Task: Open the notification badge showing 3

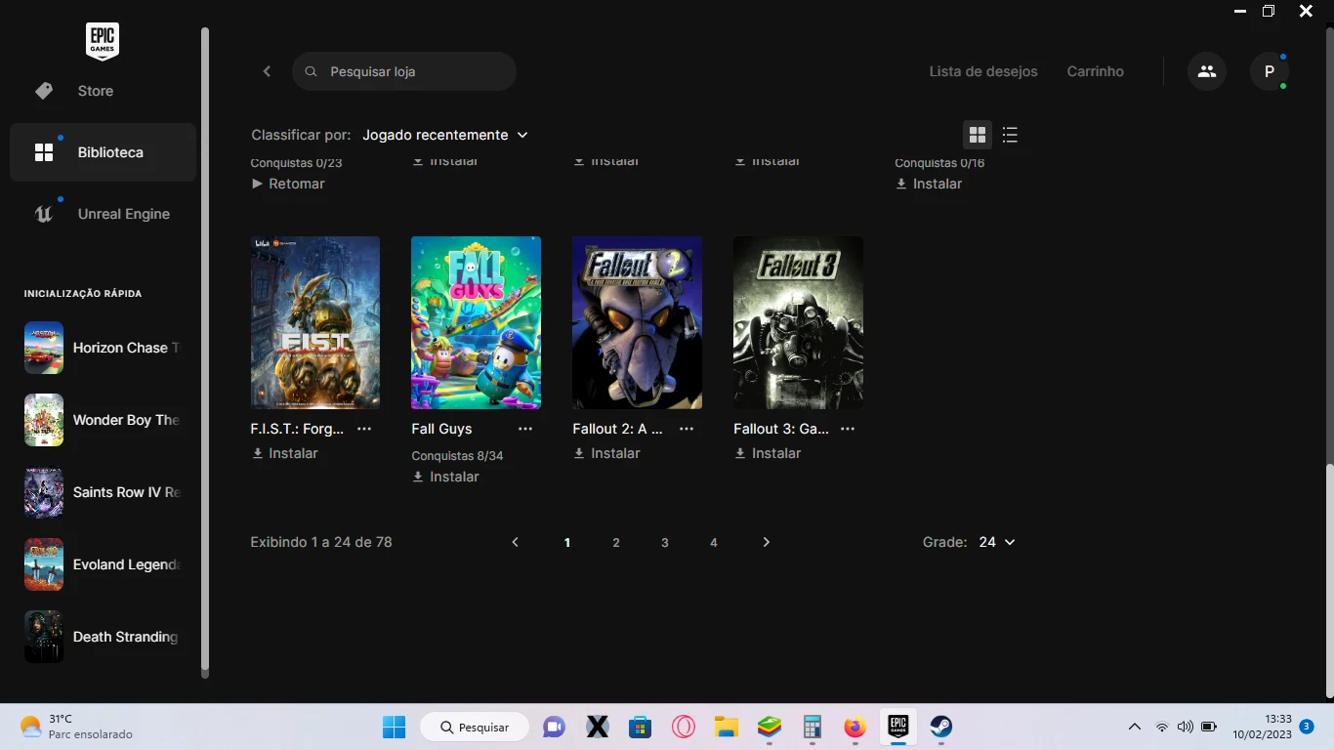Action: pyautogui.click(x=1307, y=727)
